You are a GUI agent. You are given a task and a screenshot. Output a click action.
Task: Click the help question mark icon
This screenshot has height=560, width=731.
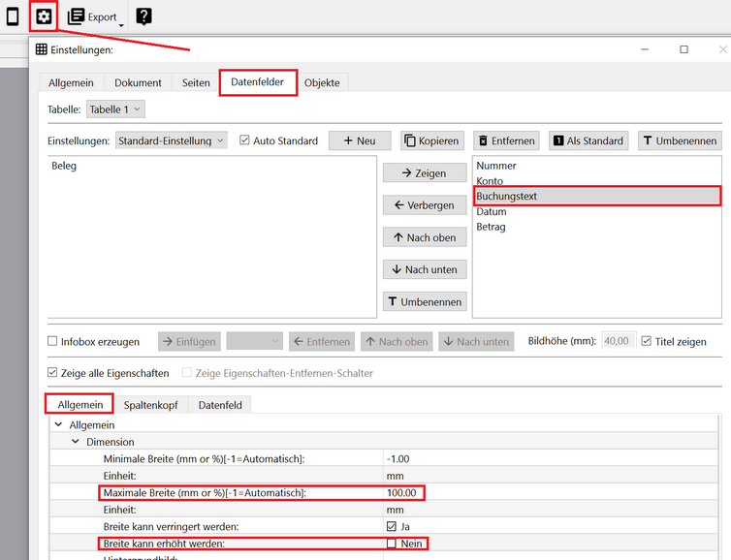143,16
